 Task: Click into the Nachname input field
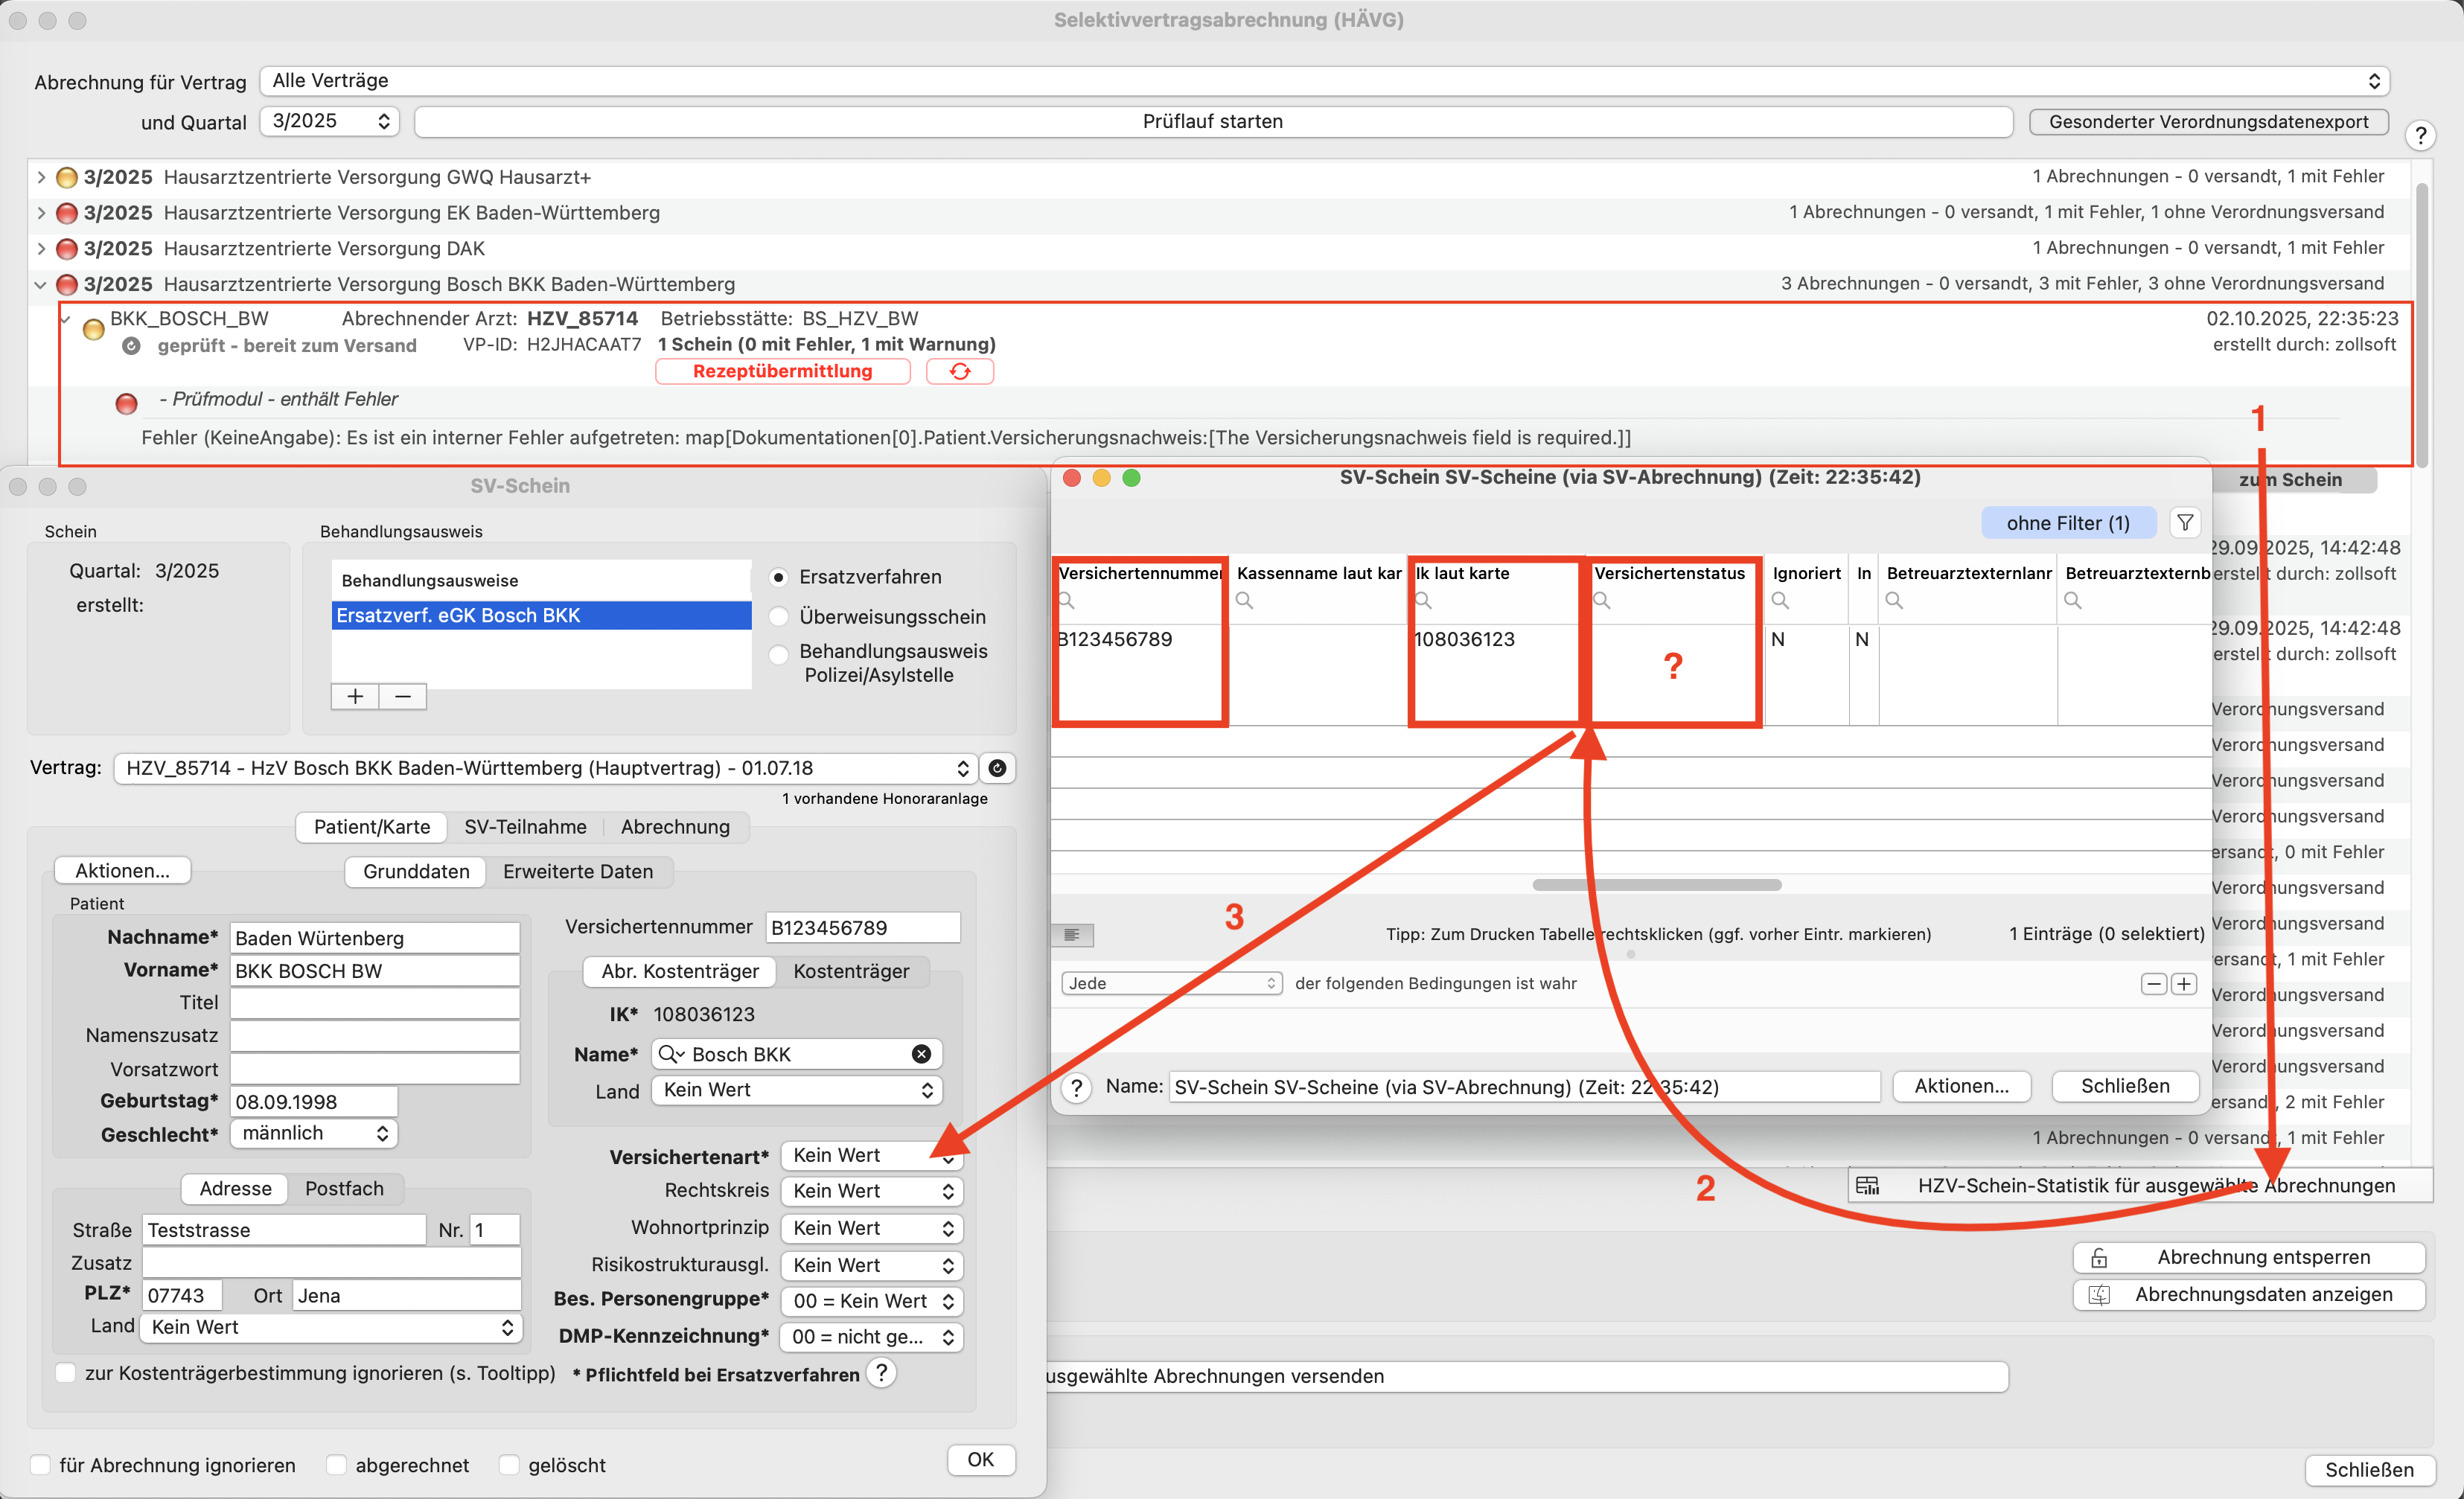(x=375, y=938)
